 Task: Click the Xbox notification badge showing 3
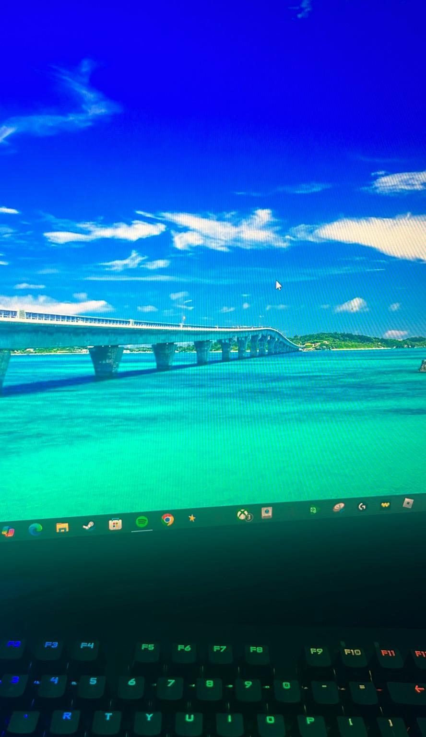[249, 517]
